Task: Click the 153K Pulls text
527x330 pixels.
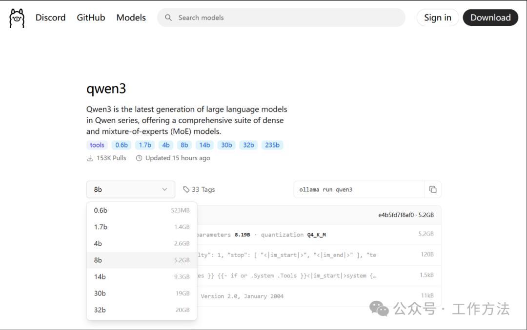Action: click(111, 158)
